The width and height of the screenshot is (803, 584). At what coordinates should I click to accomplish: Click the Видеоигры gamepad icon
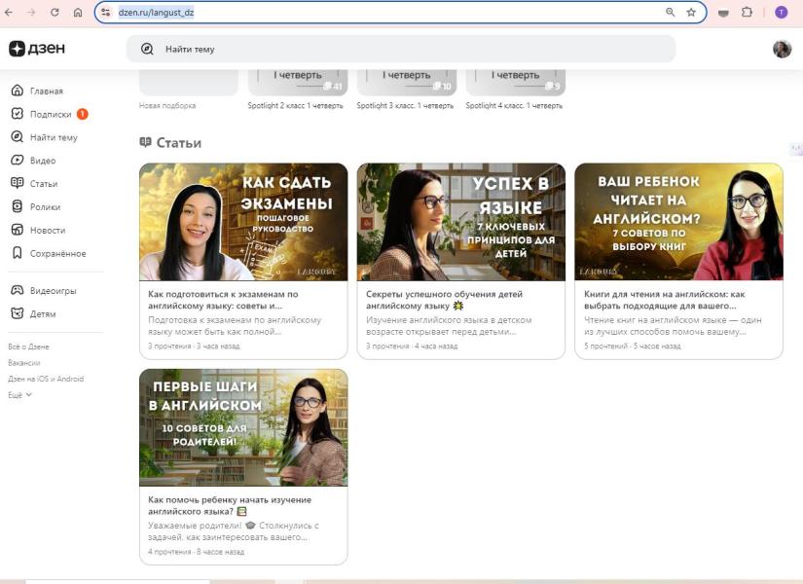pos(17,290)
